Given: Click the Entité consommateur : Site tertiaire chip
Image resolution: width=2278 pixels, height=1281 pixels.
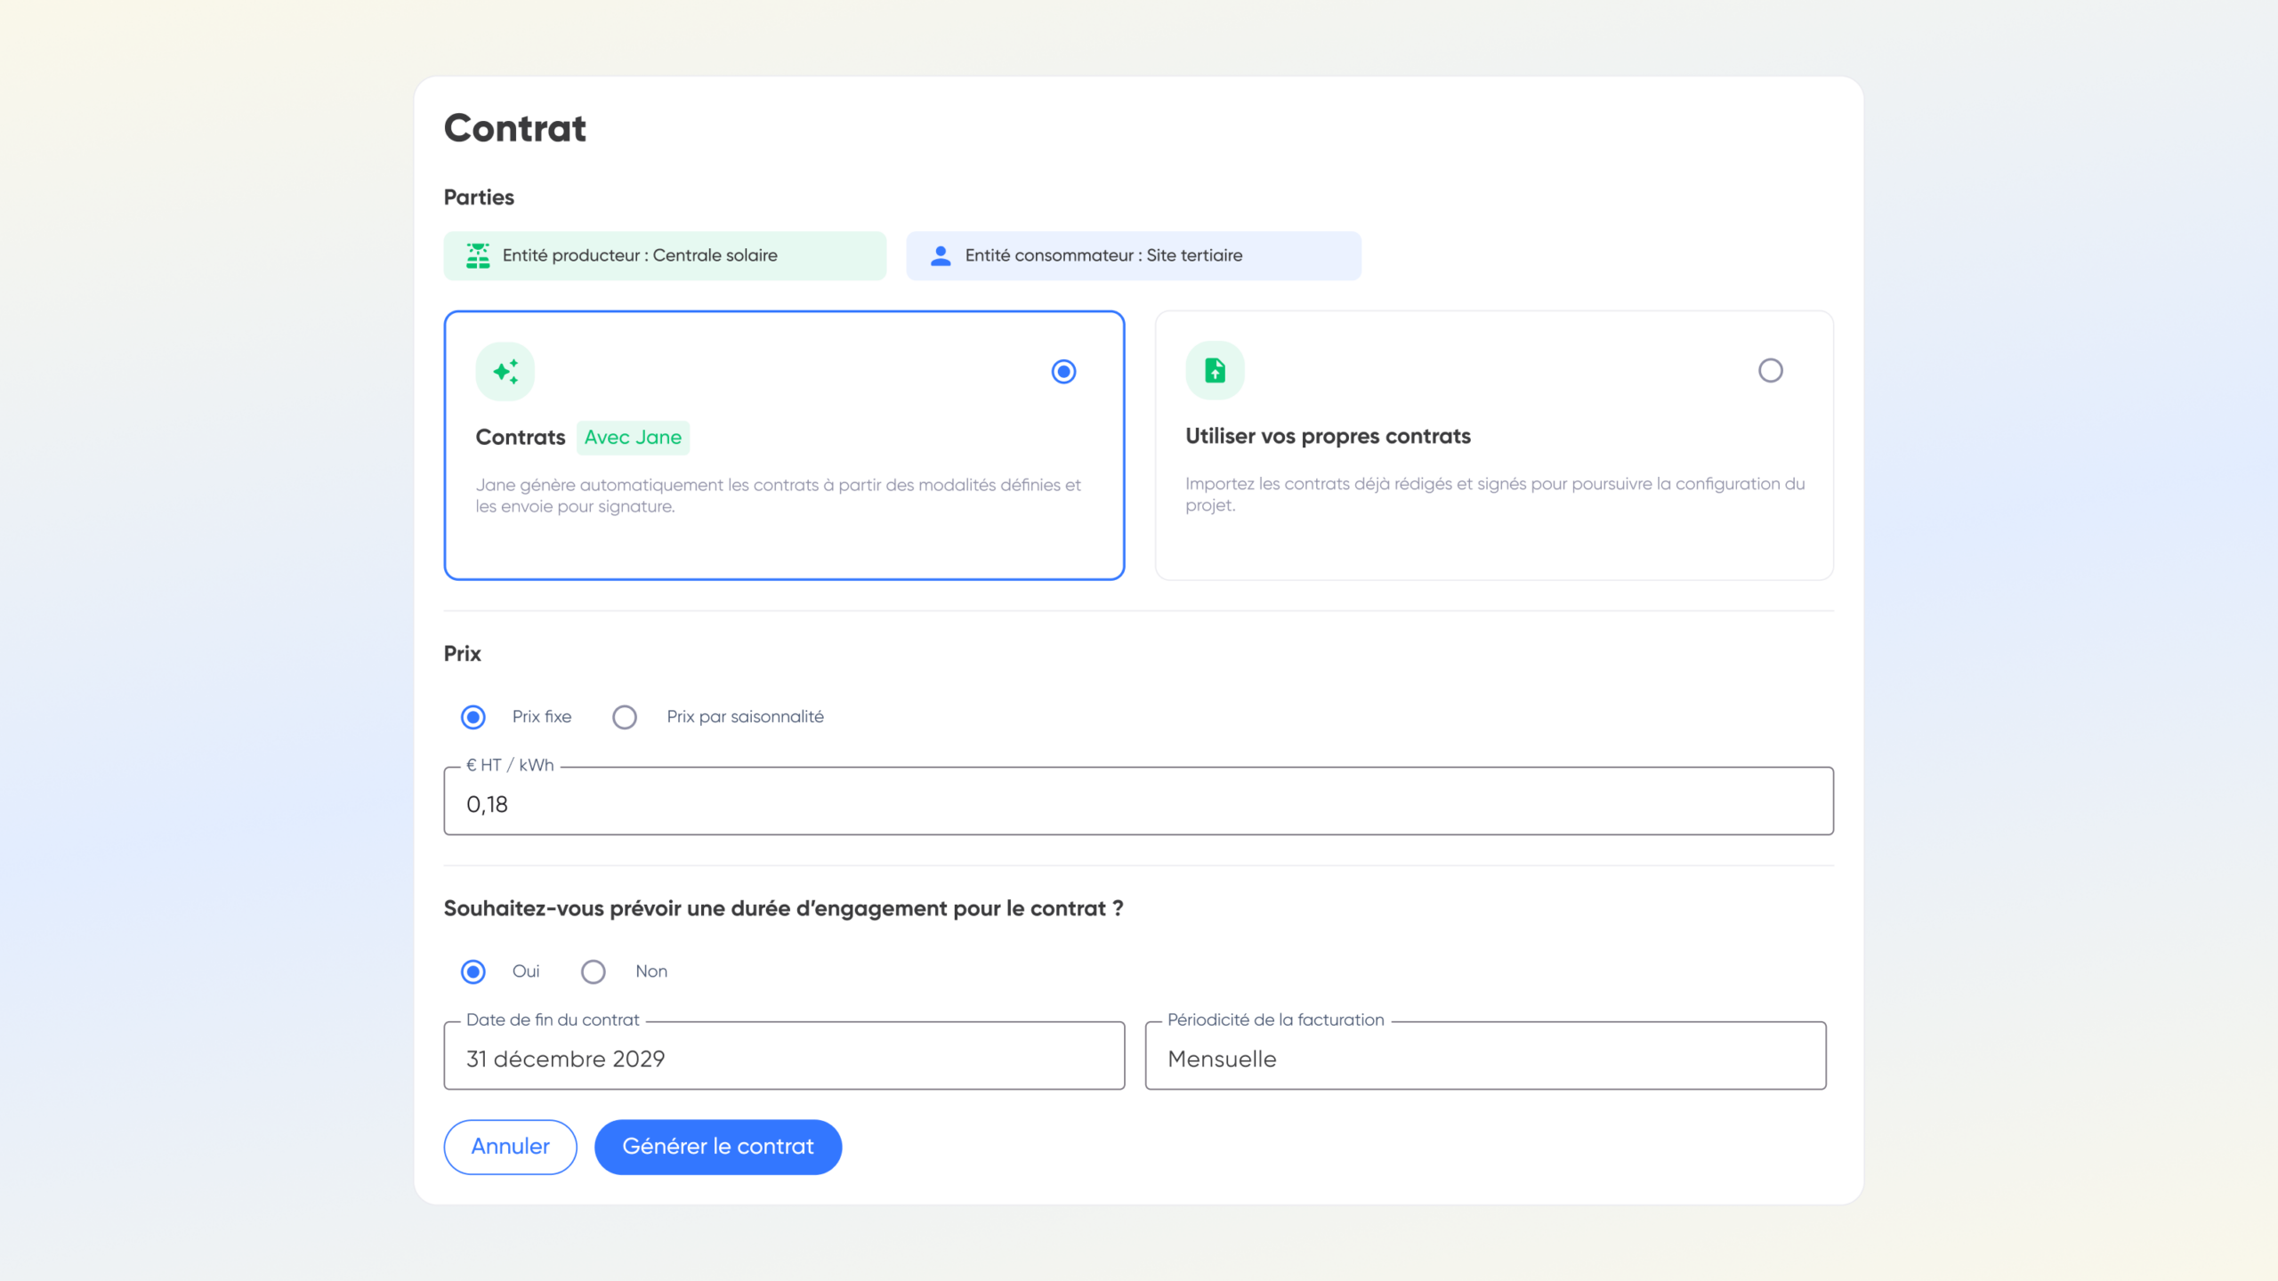Looking at the screenshot, I should pyautogui.click(x=1134, y=255).
